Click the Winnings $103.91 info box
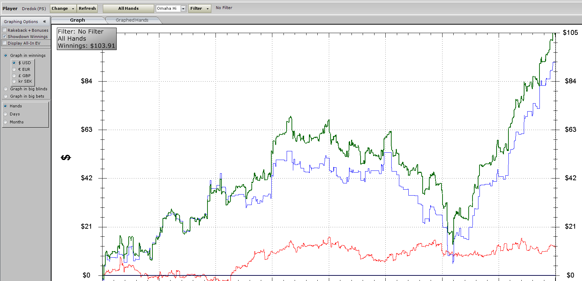582x281 pixels. coord(86,39)
